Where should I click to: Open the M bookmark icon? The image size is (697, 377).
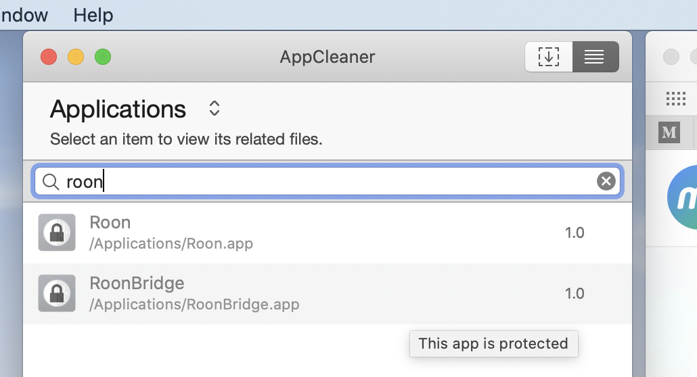pos(669,132)
